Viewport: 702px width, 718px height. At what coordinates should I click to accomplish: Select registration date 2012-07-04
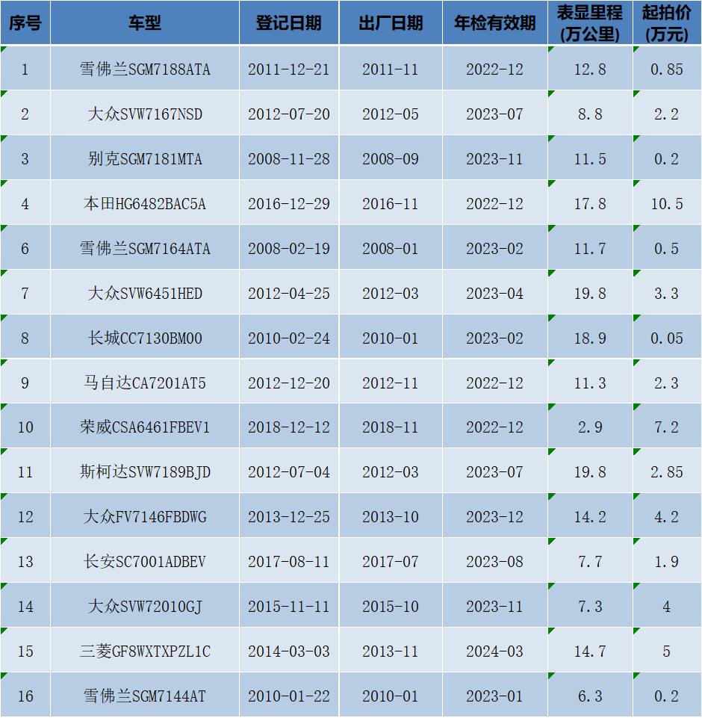point(289,471)
